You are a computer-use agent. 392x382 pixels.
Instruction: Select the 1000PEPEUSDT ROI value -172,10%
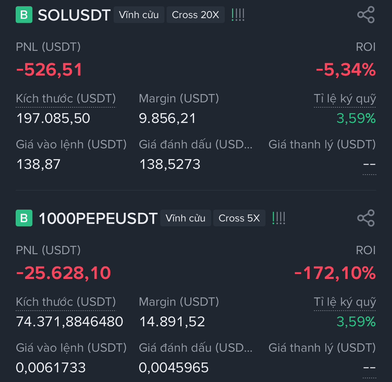[335, 273]
